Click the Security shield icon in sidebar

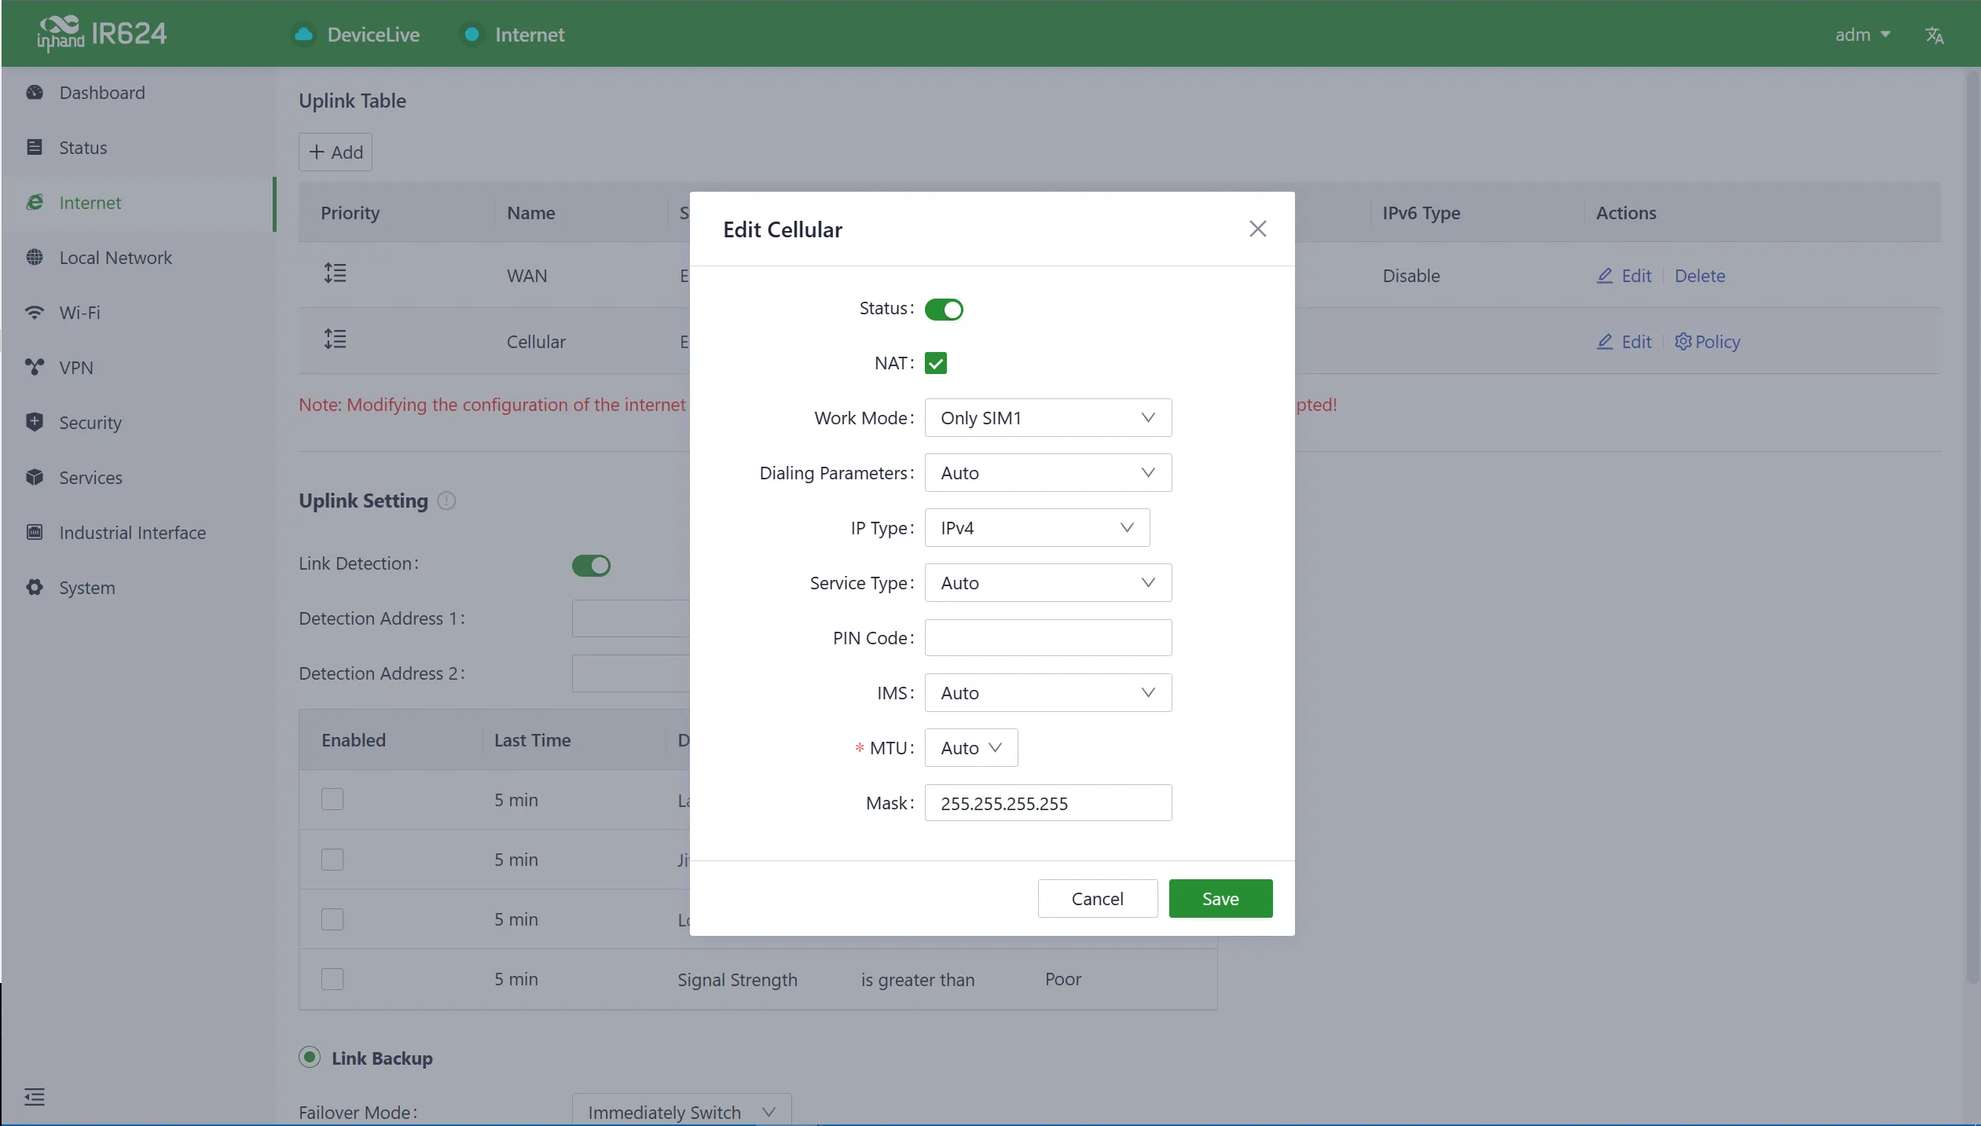click(35, 422)
